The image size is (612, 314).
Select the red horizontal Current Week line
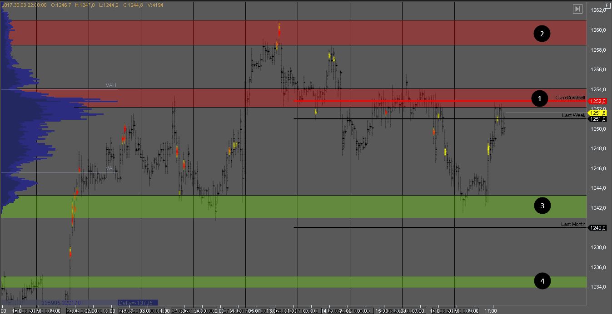(x=409, y=101)
